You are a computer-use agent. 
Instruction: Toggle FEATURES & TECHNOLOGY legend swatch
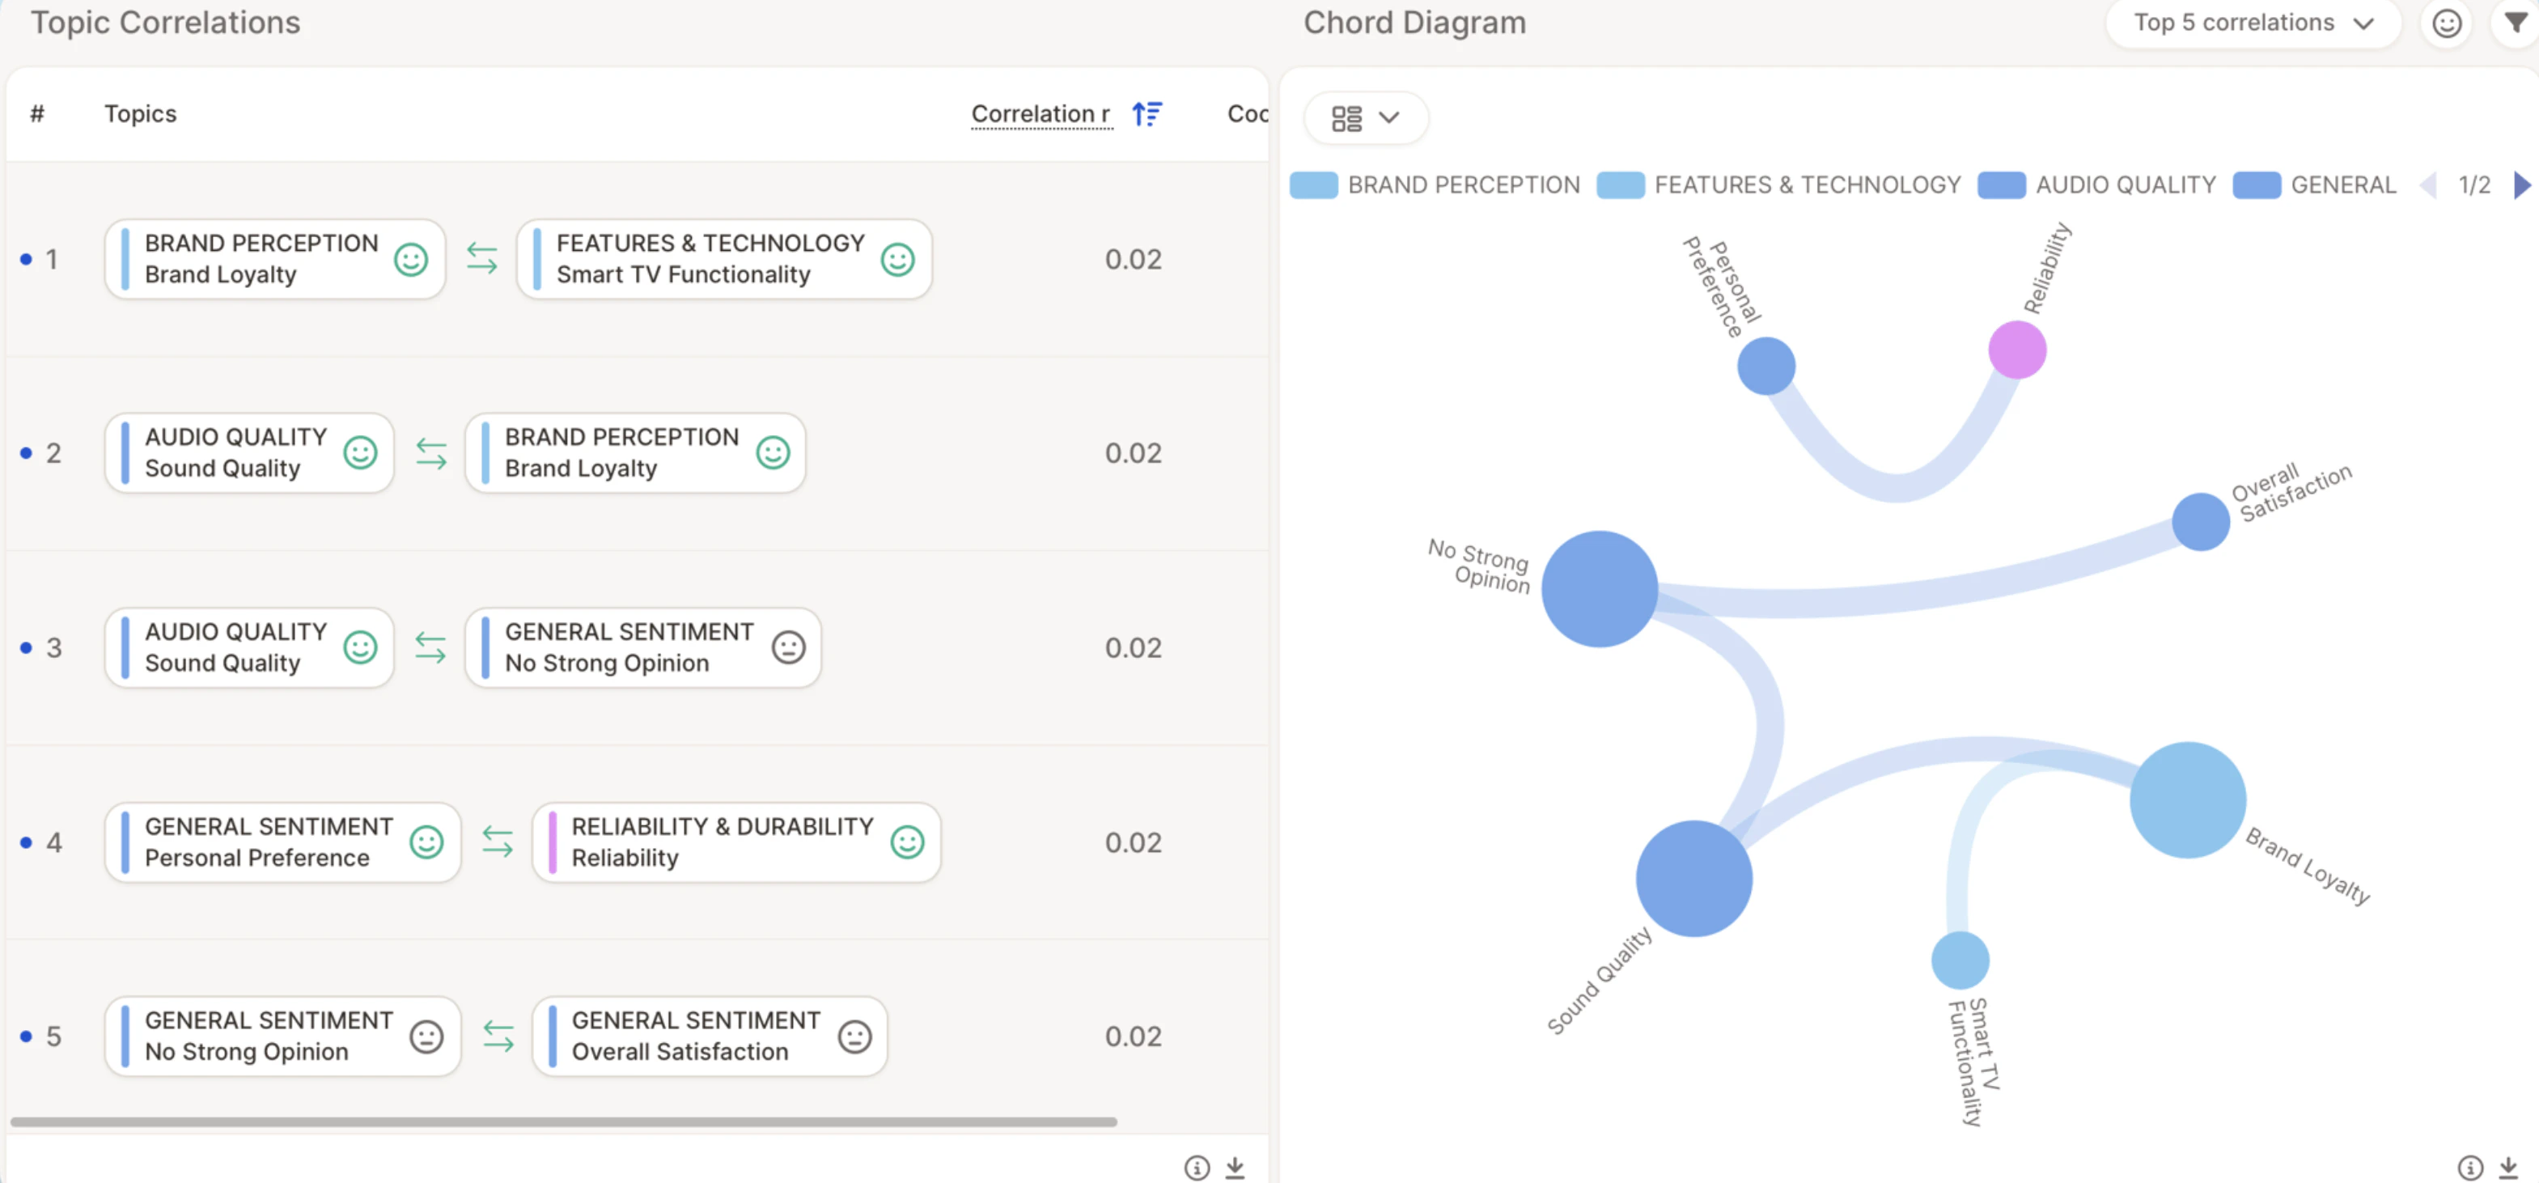[x=1619, y=185]
